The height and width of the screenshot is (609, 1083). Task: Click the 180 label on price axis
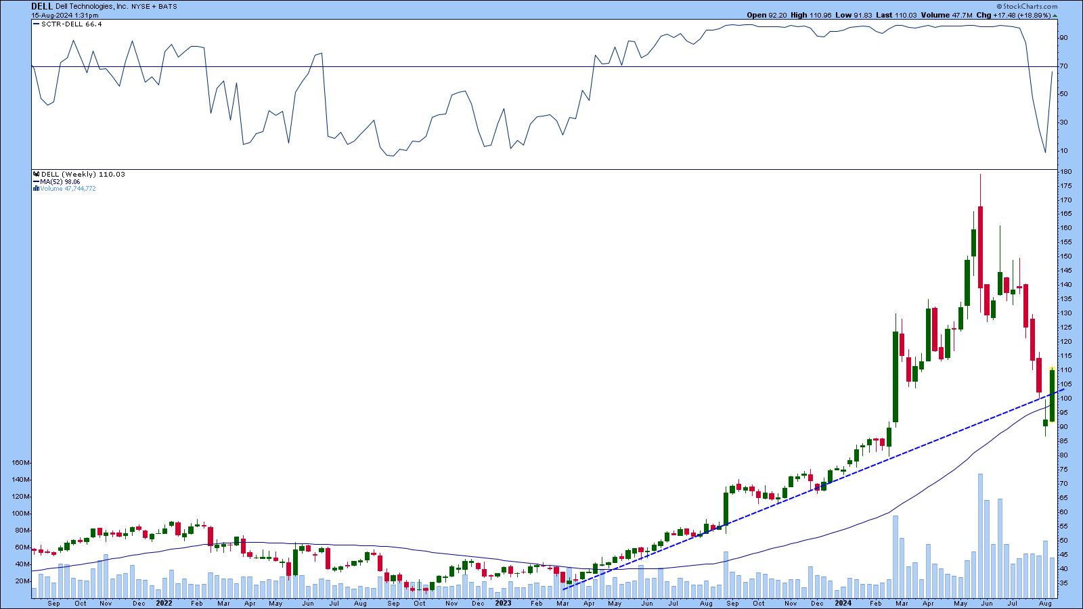[1065, 172]
